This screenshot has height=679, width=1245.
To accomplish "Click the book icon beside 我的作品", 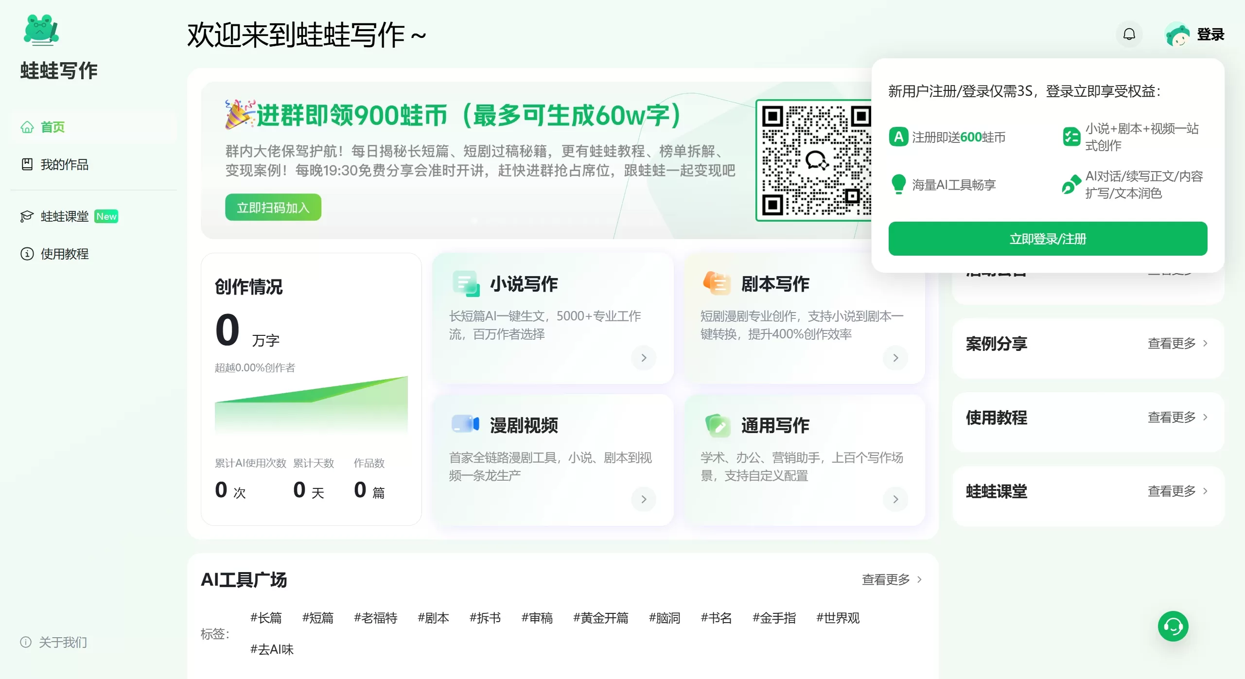I will 27,164.
